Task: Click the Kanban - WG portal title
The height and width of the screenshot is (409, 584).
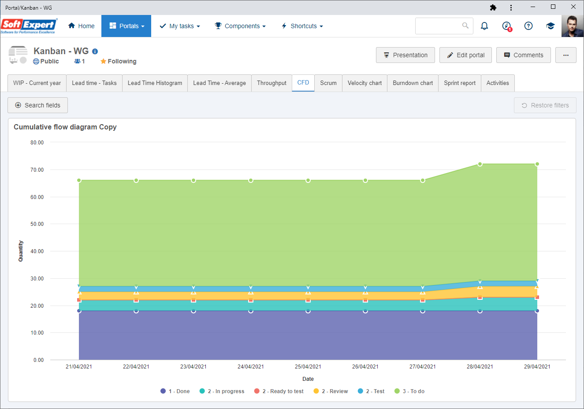Action: click(x=61, y=51)
